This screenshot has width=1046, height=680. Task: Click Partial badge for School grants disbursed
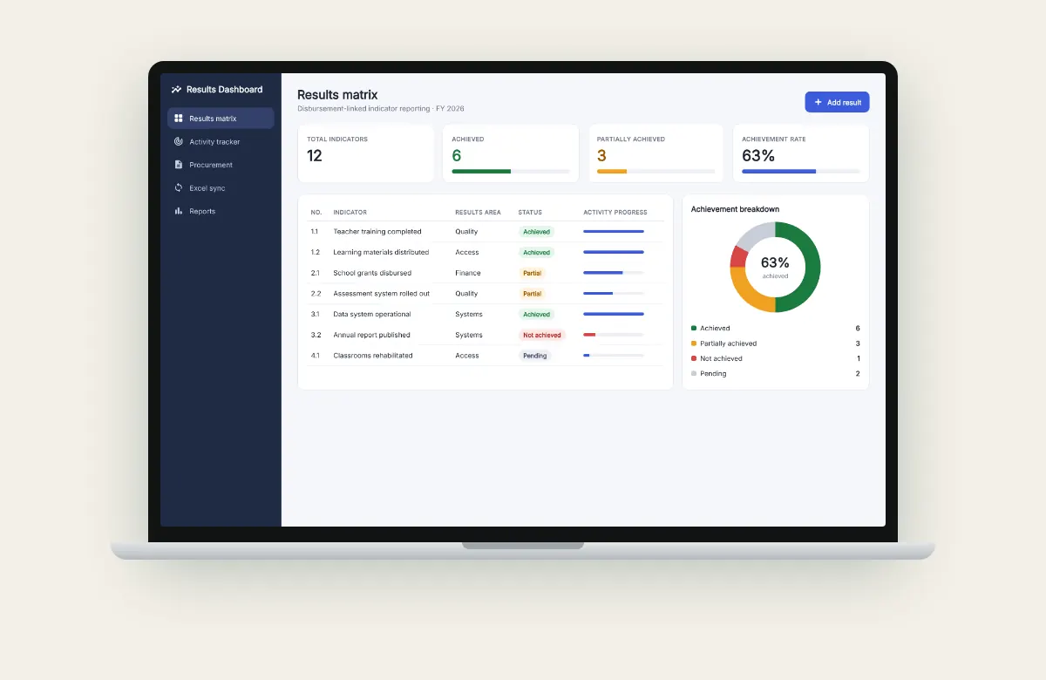pos(532,273)
